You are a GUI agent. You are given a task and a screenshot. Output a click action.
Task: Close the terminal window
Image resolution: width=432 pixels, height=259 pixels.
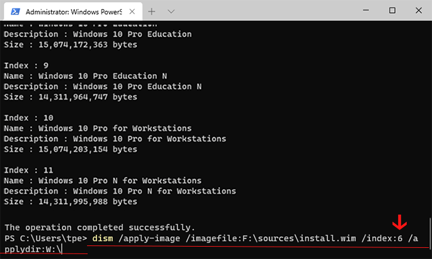418,10
